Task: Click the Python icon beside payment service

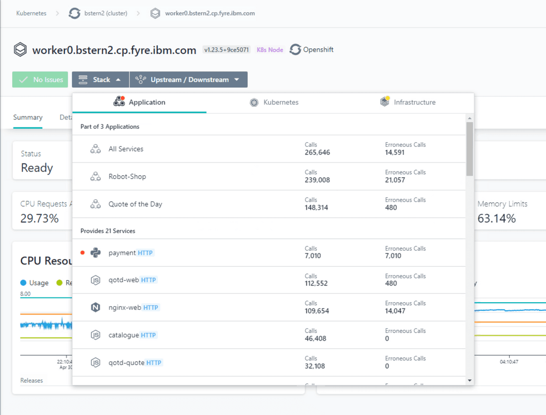Action: coord(96,253)
